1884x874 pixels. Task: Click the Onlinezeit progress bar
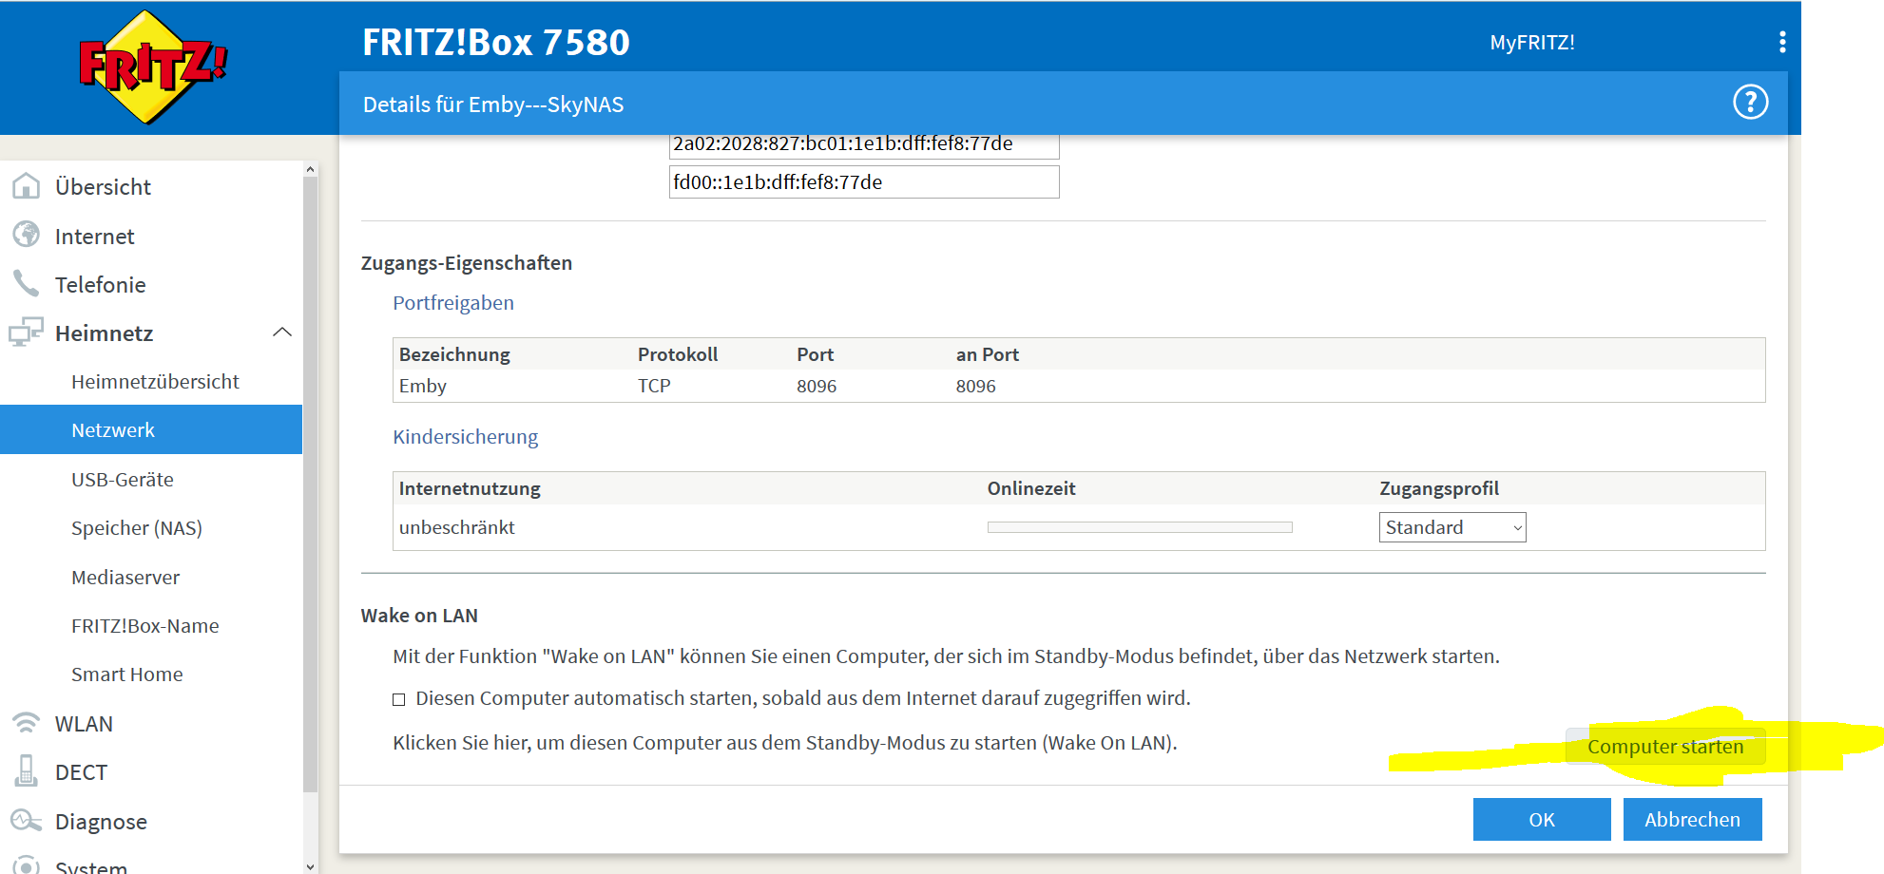pyautogui.click(x=1140, y=527)
